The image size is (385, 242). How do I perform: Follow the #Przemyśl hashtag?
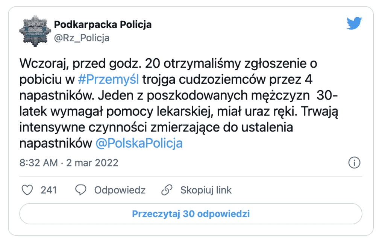(x=108, y=80)
